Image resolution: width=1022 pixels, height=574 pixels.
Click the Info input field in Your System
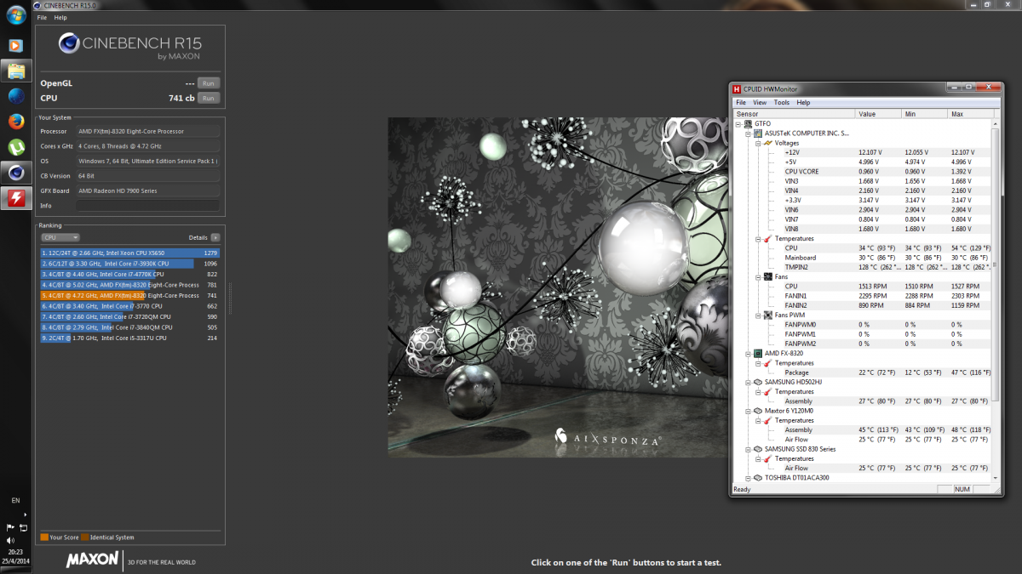[x=147, y=206]
